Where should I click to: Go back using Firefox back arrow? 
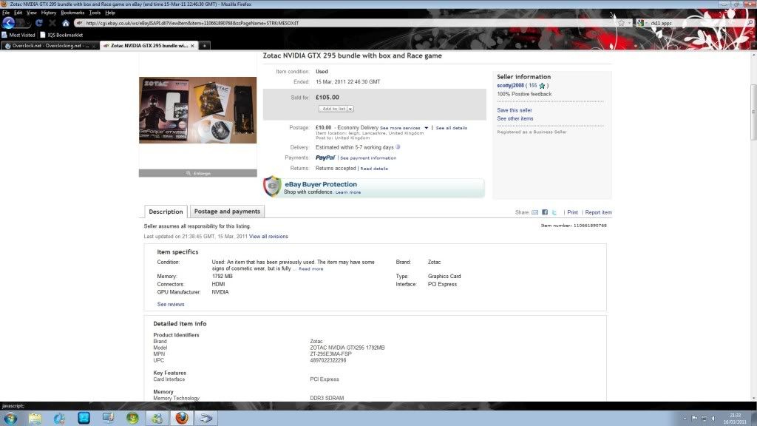[8, 23]
